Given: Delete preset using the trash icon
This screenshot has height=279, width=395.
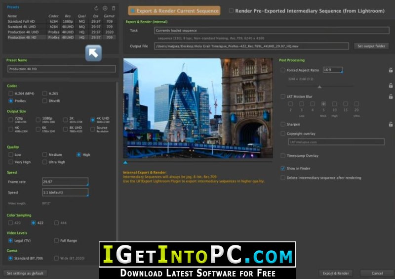Looking at the screenshot, I should point(113,8).
